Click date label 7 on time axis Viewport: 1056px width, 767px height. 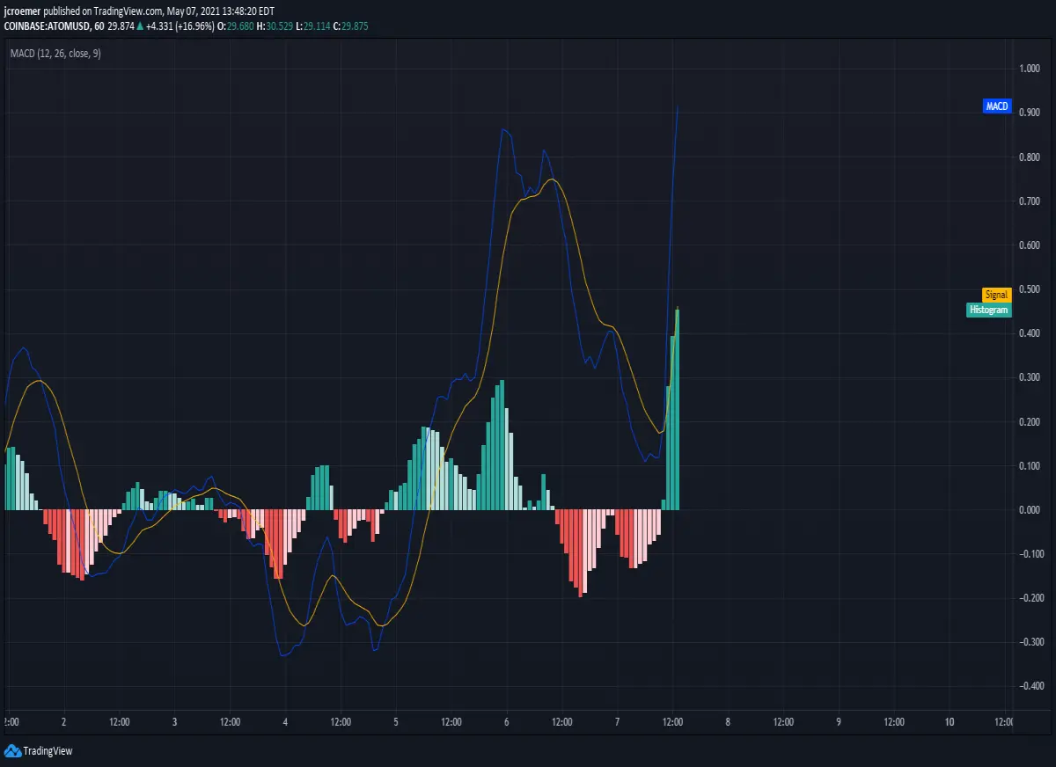click(x=618, y=721)
